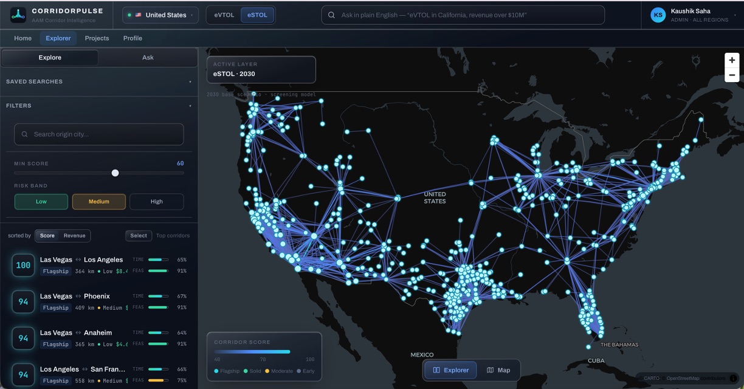Screen dimensions: 744x389
Task: Expand the Saved Searches section
Action: 98,81
